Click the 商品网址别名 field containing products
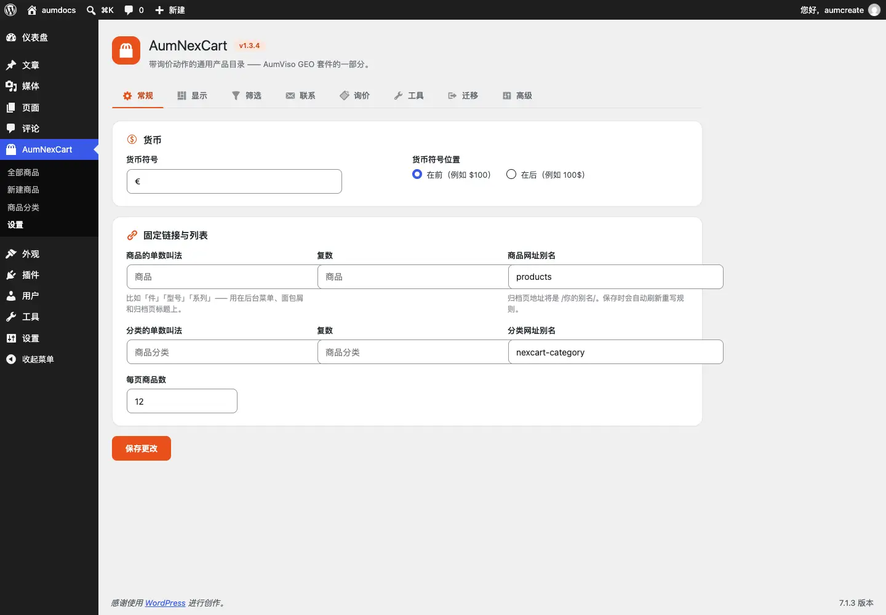The width and height of the screenshot is (886, 615). click(616, 277)
